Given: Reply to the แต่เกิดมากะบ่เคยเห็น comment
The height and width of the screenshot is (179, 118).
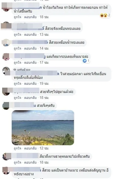Looking at the screenshot, I should 30,63.
